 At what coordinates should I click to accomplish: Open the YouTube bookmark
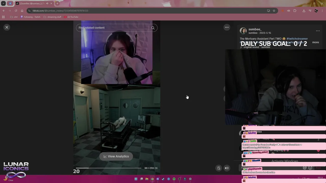[x=71, y=17]
